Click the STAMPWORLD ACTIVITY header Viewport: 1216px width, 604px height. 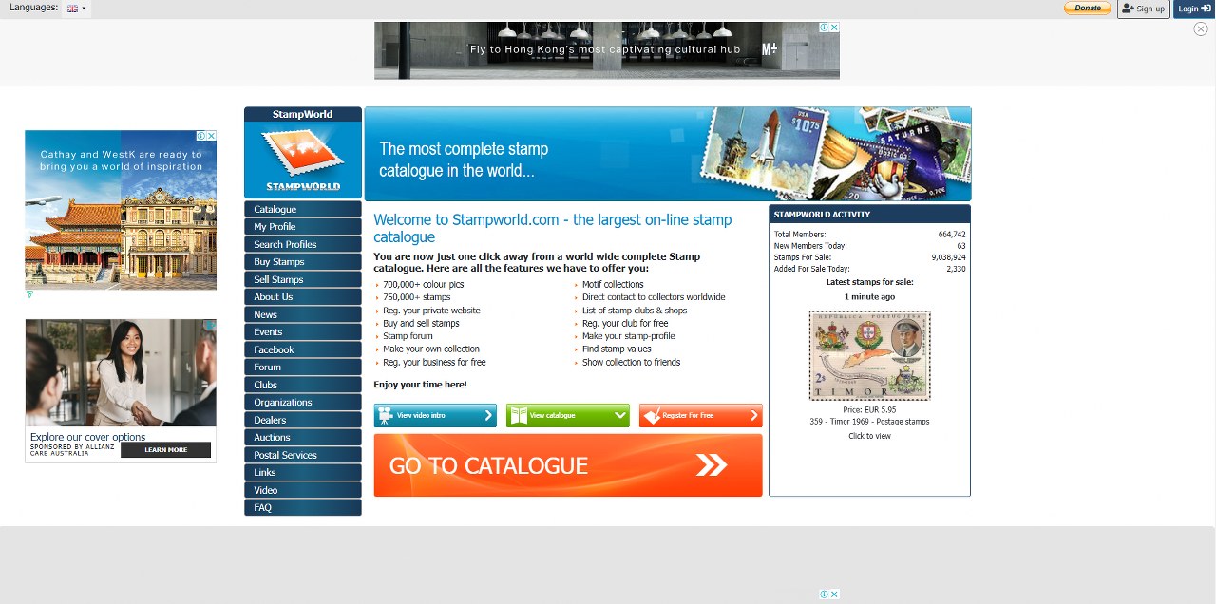click(x=869, y=215)
